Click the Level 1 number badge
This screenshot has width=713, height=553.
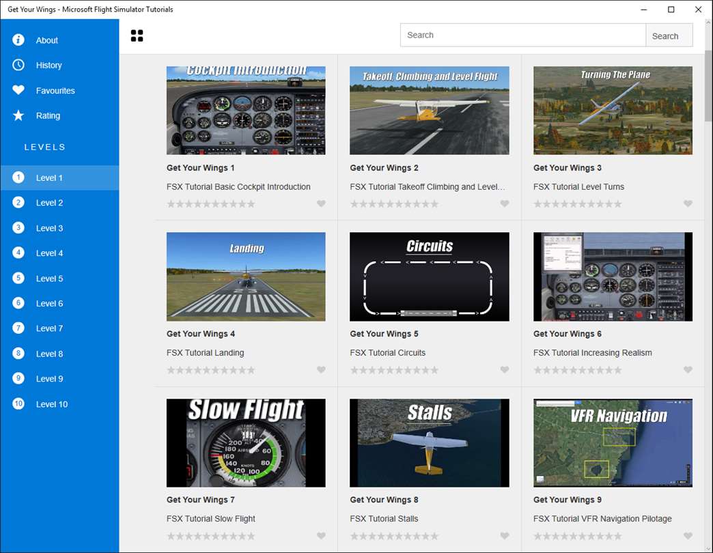pos(18,178)
